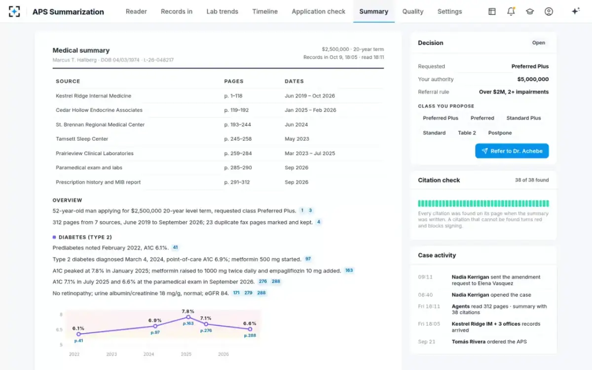Choose the Standard Plus class chip
This screenshot has height=370, width=592.
(x=523, y=118)
